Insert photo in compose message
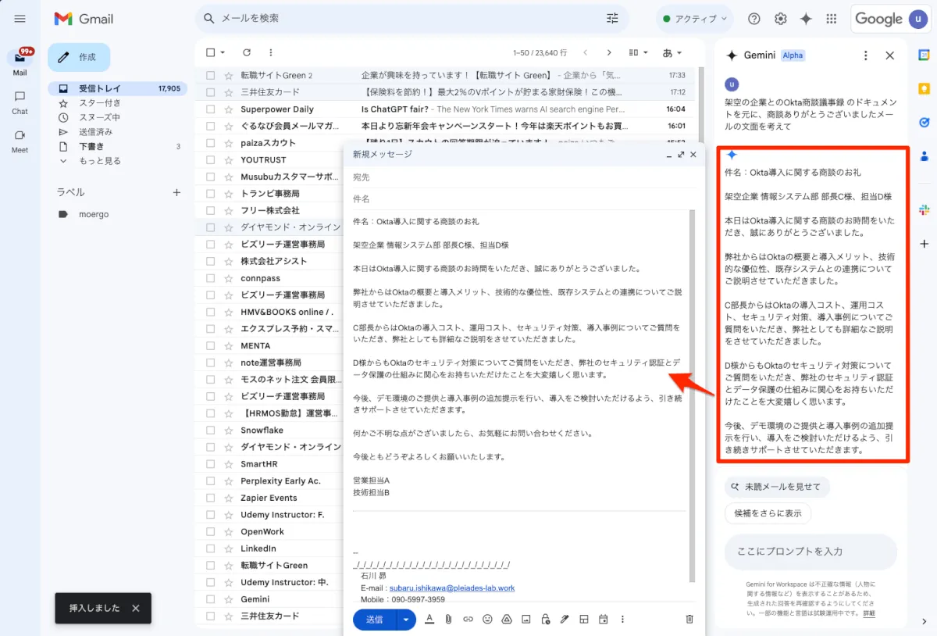 point(526,619)
